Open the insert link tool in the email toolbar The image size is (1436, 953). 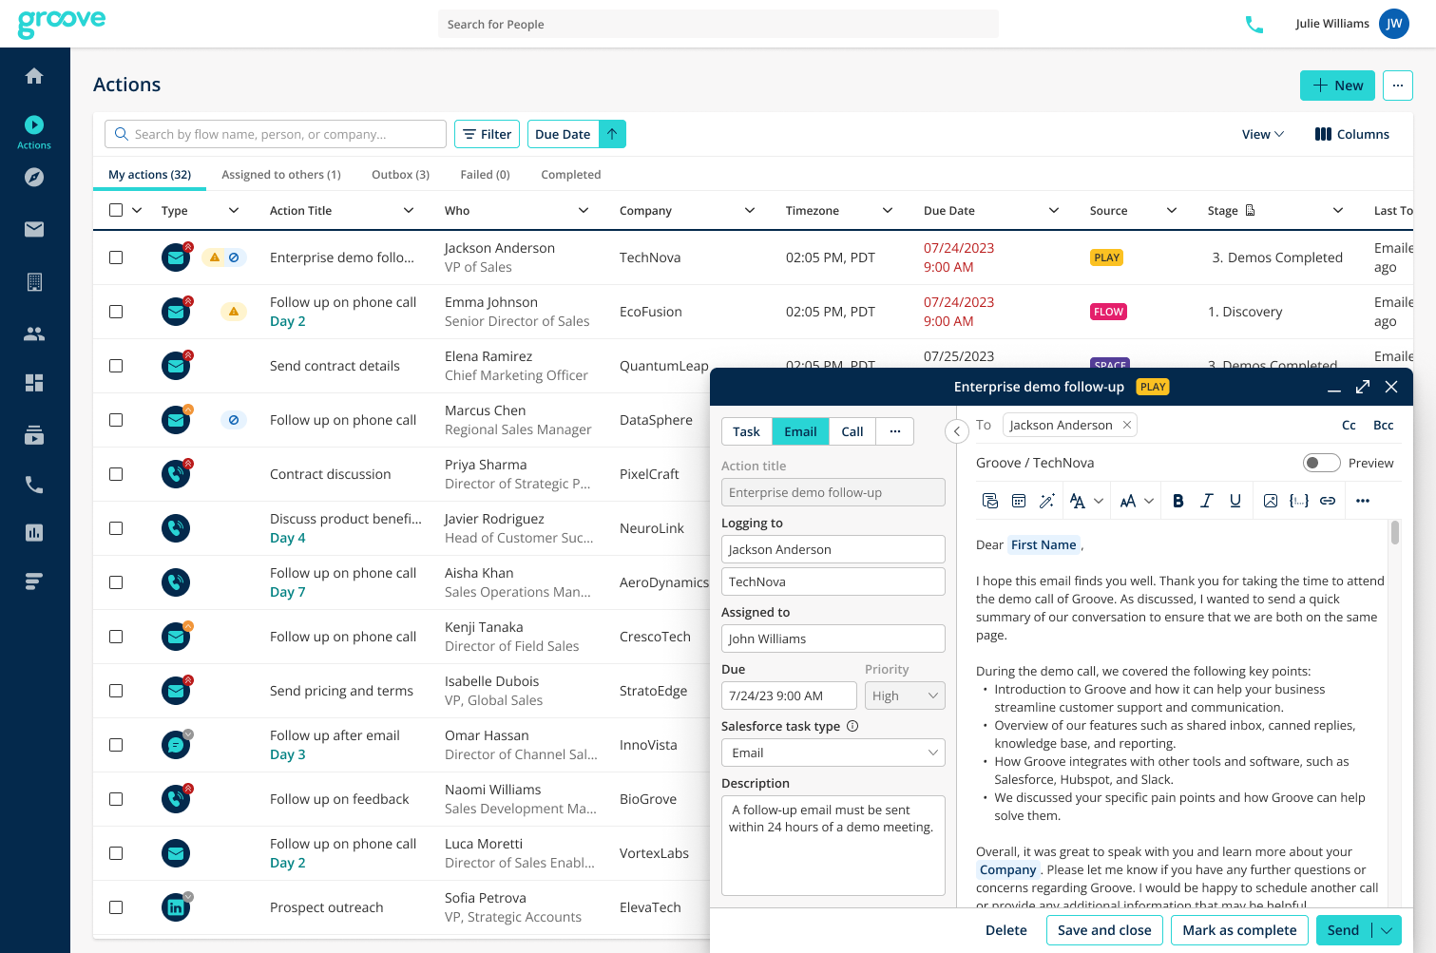pos(1328,501)
